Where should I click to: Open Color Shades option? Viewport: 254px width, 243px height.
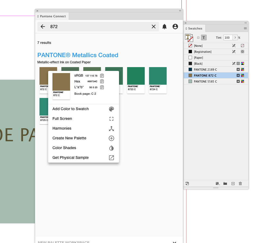click(83, 148)
